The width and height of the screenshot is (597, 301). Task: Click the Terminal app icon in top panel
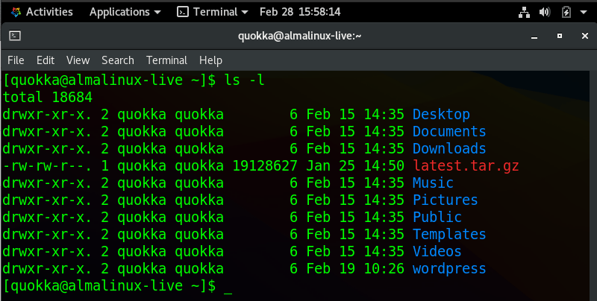click(x=183, y=12)
